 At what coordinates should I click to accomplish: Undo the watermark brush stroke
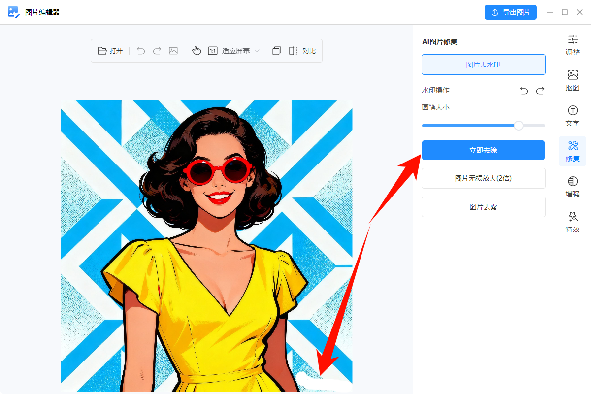[x=524, y=91]
